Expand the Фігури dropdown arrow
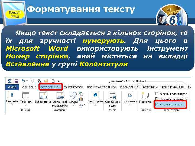Viewport: 195px width, 146px height. pyautogui.click(x=73, y=105)
